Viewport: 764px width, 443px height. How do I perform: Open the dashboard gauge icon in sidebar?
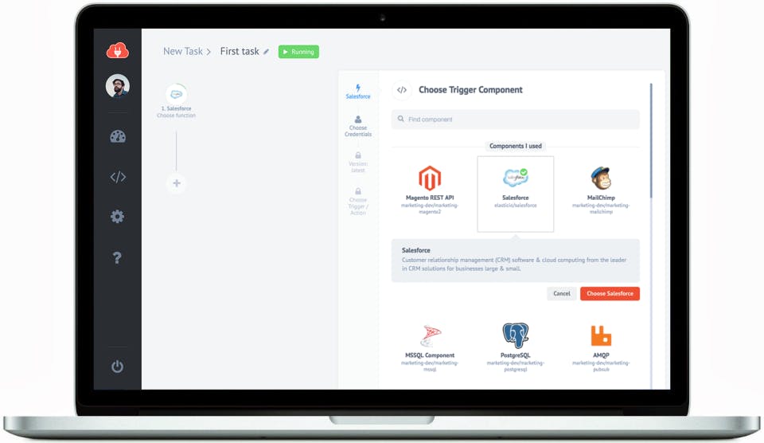point(118,136)
